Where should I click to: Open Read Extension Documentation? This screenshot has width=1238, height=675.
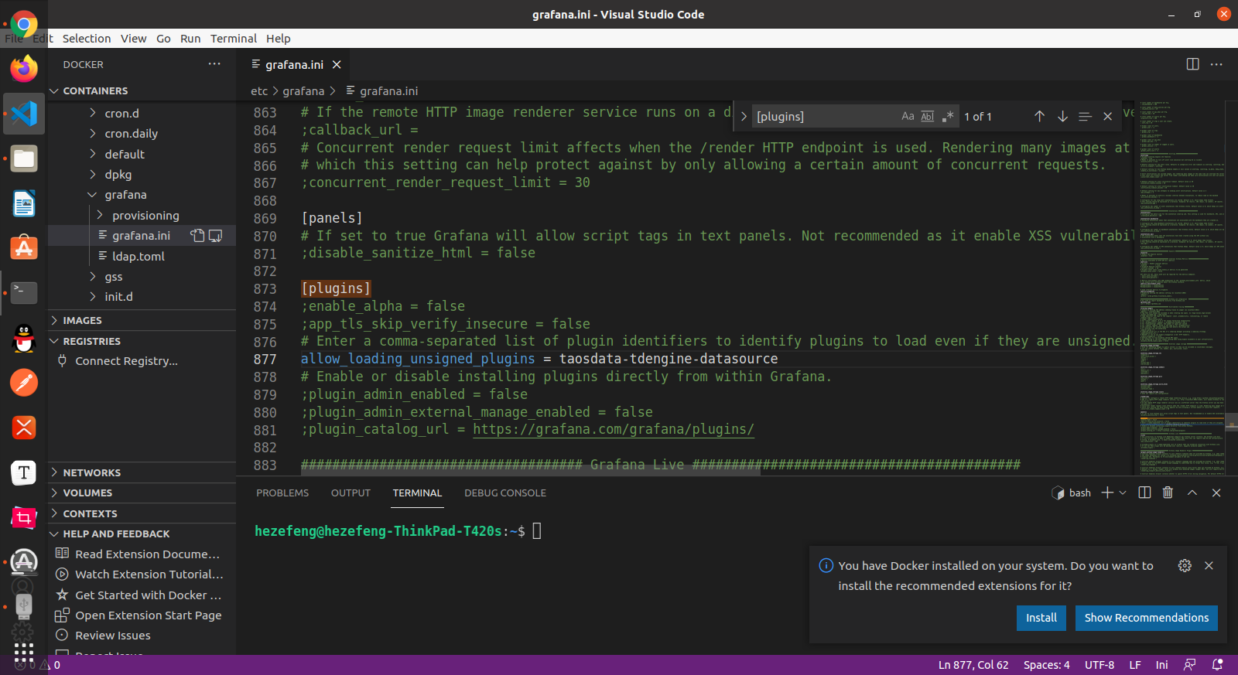click(142, 554)
